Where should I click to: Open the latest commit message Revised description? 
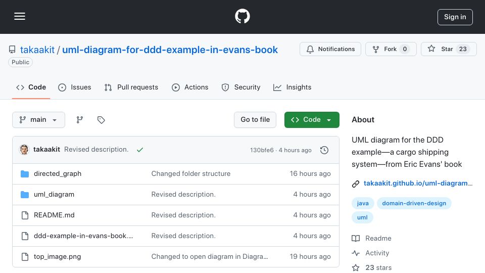coord(96,150)
